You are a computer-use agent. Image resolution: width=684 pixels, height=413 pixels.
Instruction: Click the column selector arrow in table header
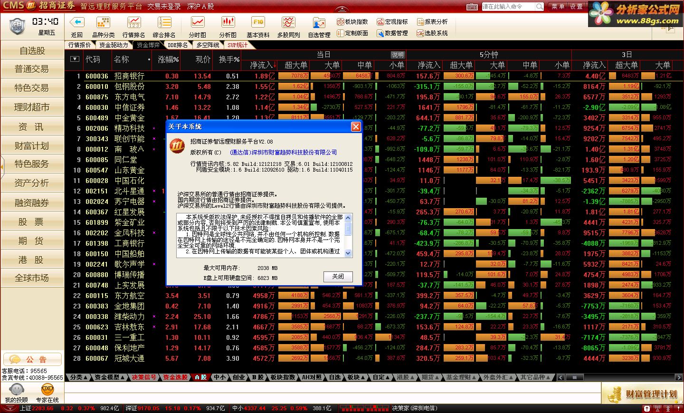tap(75, 59)
